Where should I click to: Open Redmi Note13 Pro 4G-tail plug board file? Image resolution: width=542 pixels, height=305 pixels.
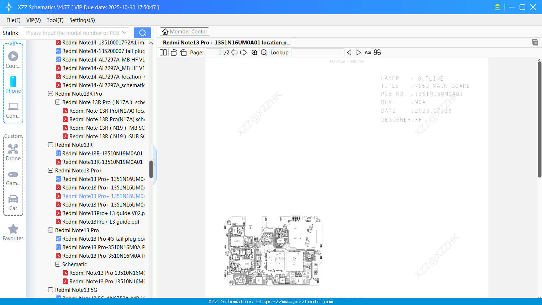tap(103, 239)
